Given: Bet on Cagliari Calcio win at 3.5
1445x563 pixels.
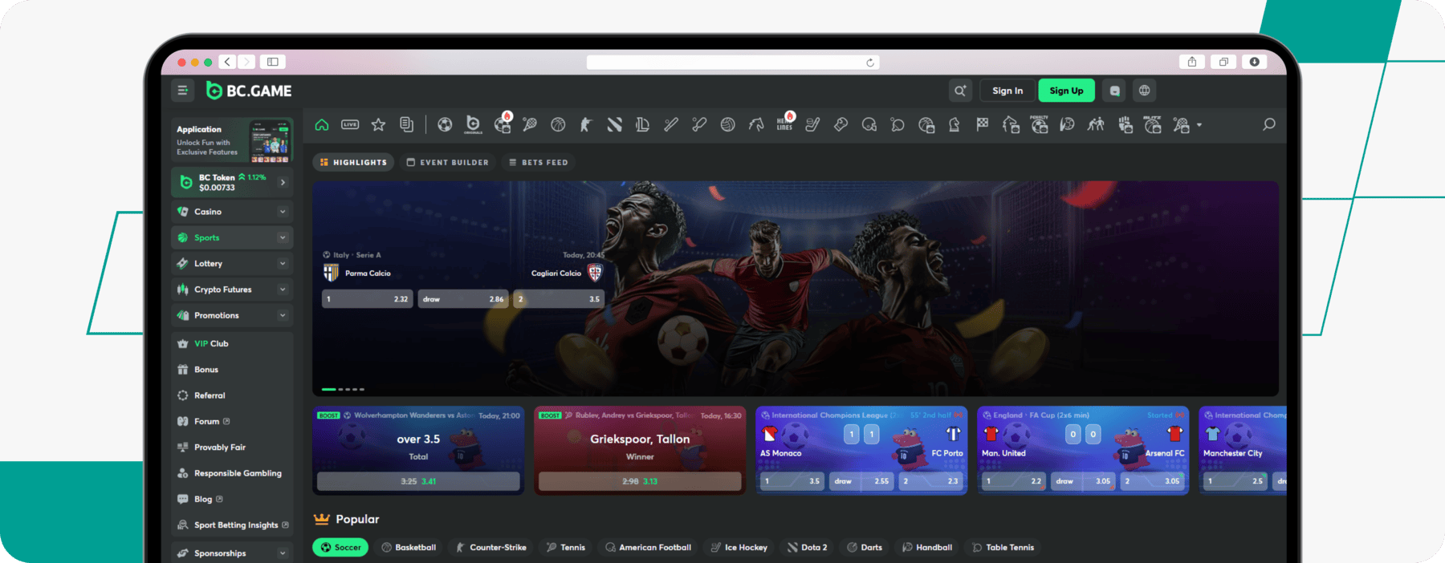Looking at the screenshot, I should (559, 299).
